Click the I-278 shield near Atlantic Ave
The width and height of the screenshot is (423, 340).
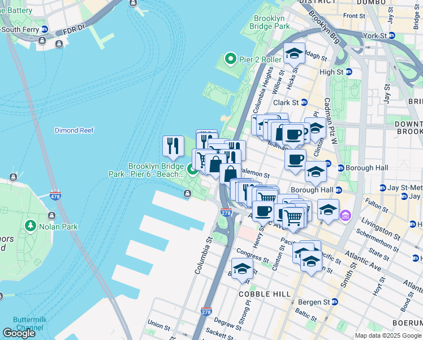point(226,212)
